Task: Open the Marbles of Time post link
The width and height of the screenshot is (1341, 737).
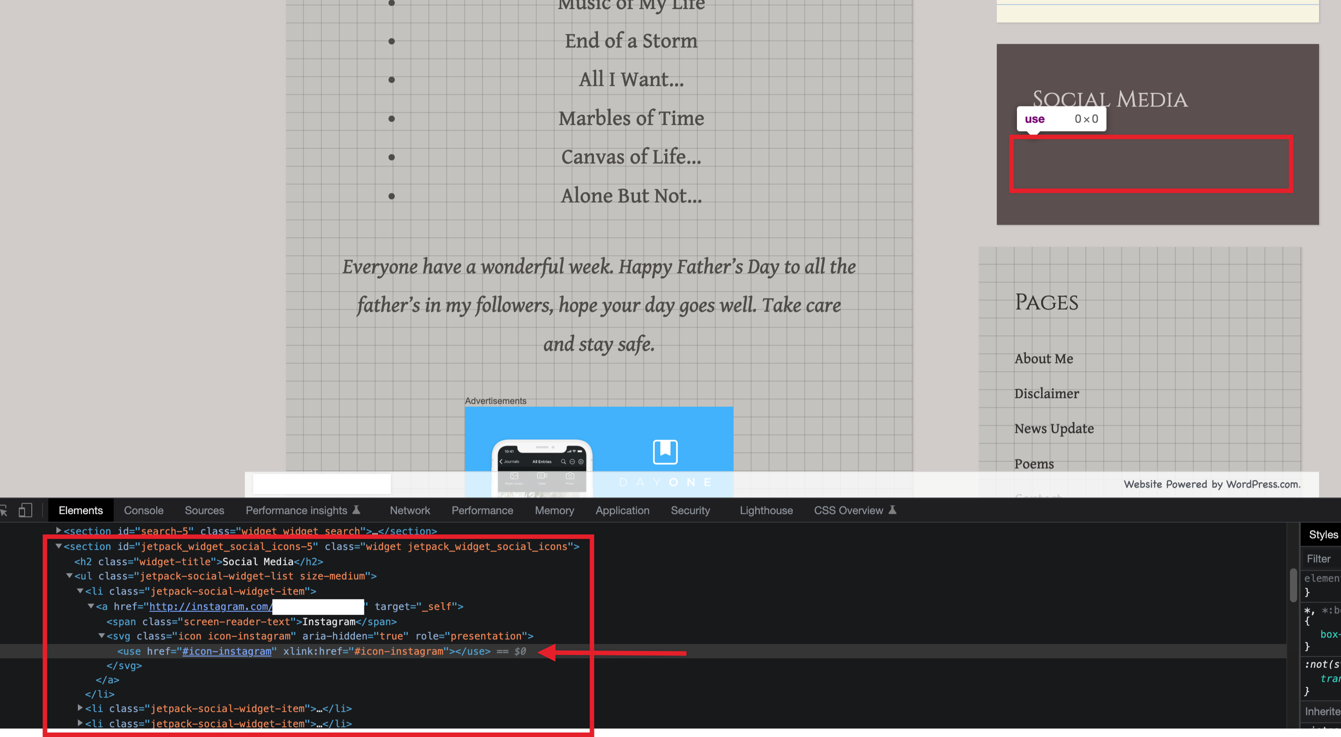Action: pos(631,118)
